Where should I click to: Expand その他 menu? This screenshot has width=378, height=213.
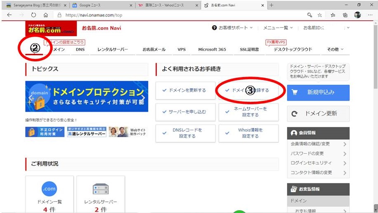335,49
